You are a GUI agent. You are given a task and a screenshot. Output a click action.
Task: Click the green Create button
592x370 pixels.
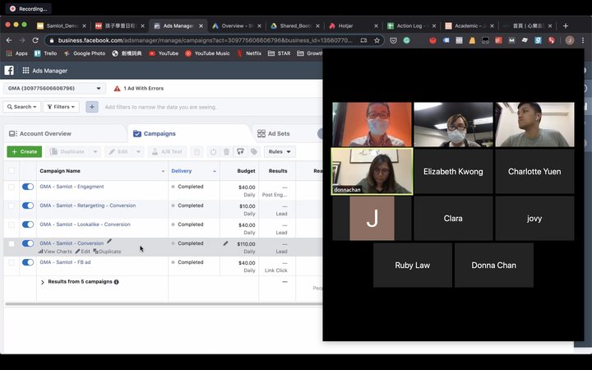tap(24, 152)
